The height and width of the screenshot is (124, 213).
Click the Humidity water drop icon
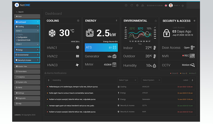pyautogui.click(x=154, y=66)
